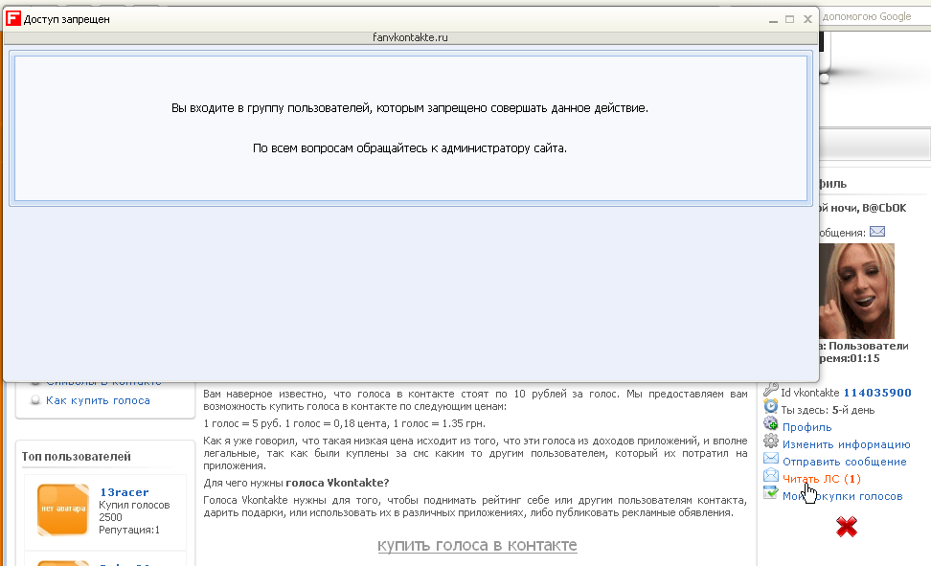Click the envelope icon above the avatar photo

tap(877, 232)
